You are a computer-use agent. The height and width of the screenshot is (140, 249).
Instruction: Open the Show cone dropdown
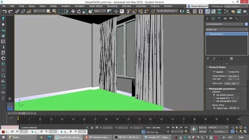232,83
